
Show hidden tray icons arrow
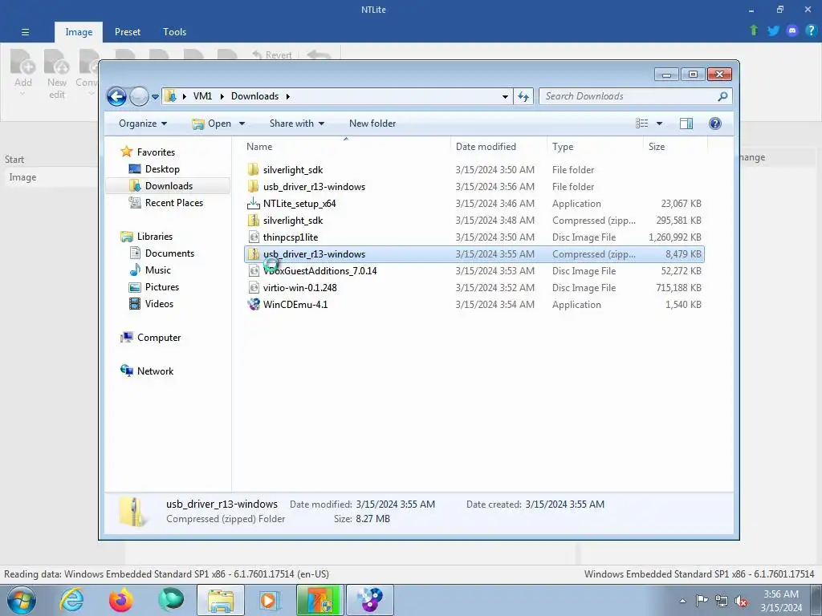[x=682, y=602]
